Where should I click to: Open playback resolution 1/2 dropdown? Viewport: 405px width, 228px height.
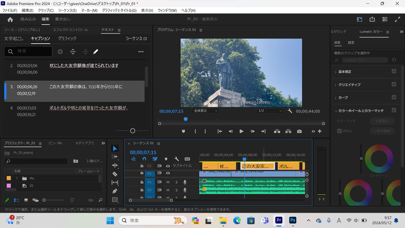pyautogui.click(x=270, y=111)
